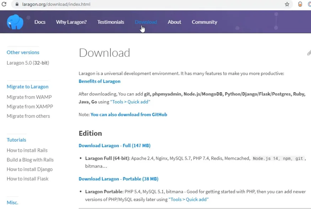
Task: Open the Build a Blog with Rails tutorial
Action: click(x=30, y=160)
